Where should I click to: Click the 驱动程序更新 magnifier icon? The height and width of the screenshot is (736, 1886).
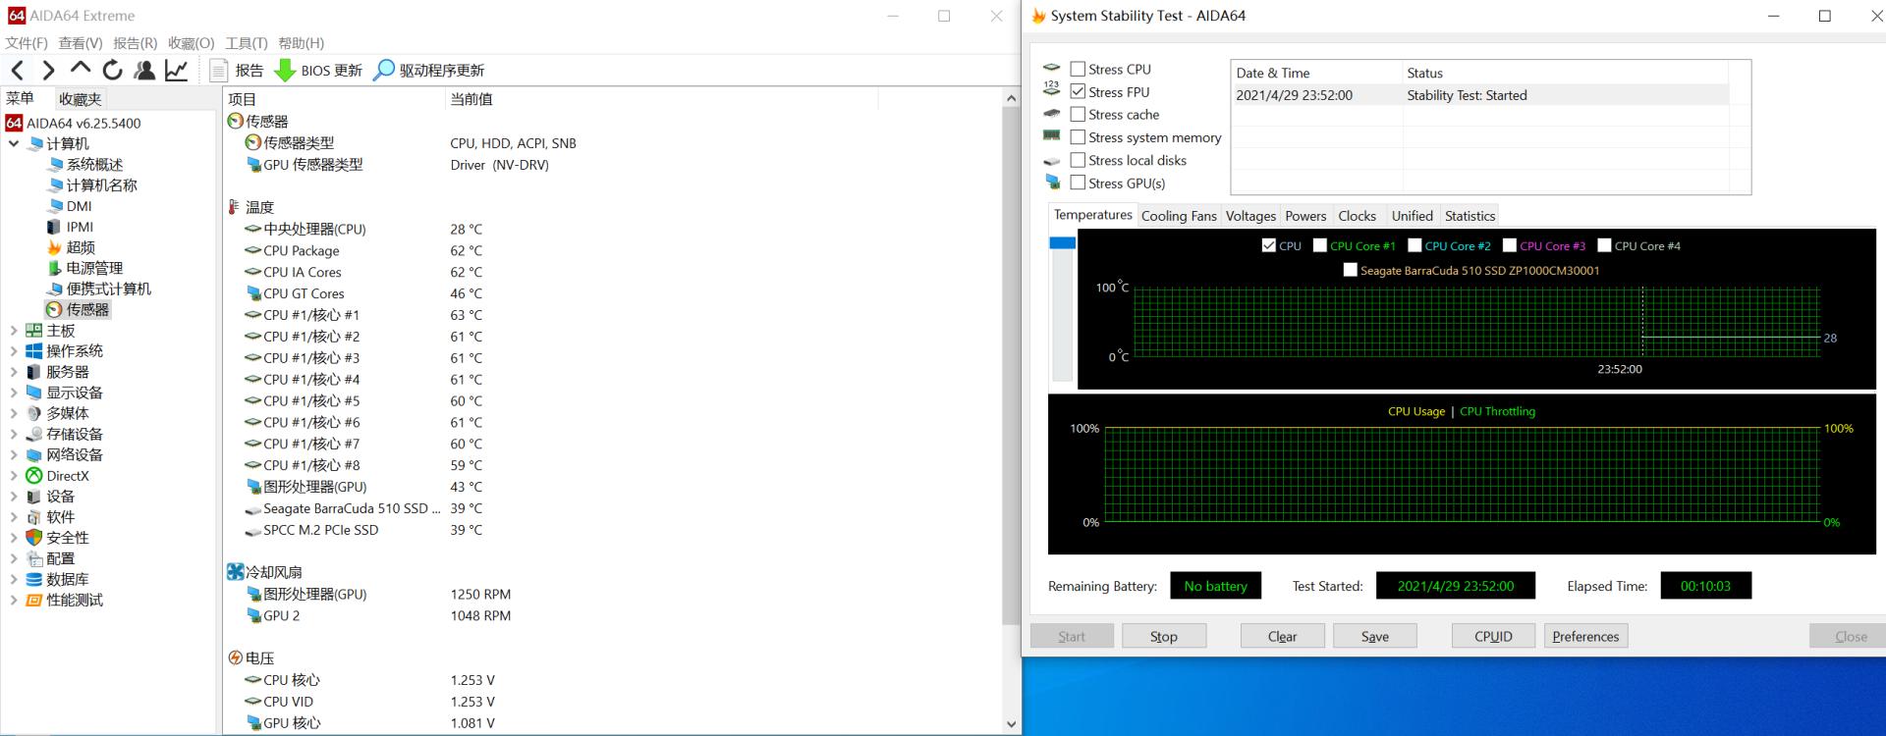click(384, 70)
